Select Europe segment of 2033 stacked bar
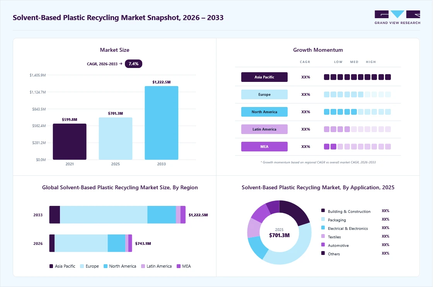 tap(104, 215)
